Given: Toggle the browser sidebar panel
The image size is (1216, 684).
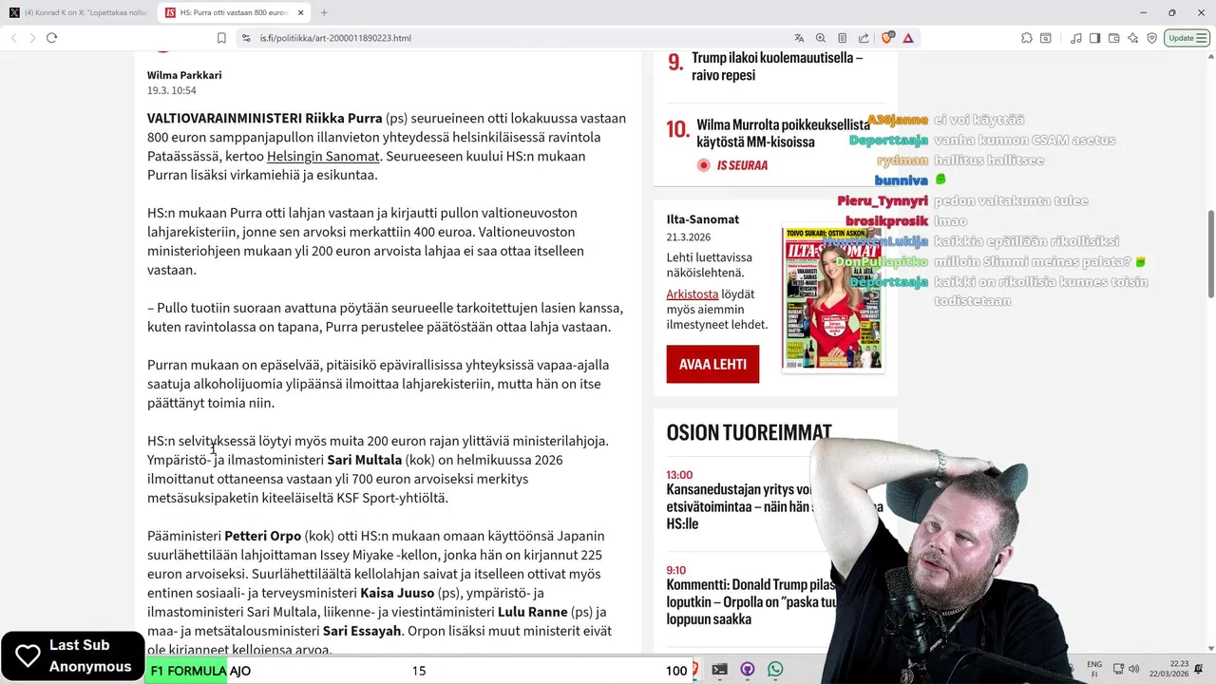Looking at the screenshot, I should [1094, 38].
